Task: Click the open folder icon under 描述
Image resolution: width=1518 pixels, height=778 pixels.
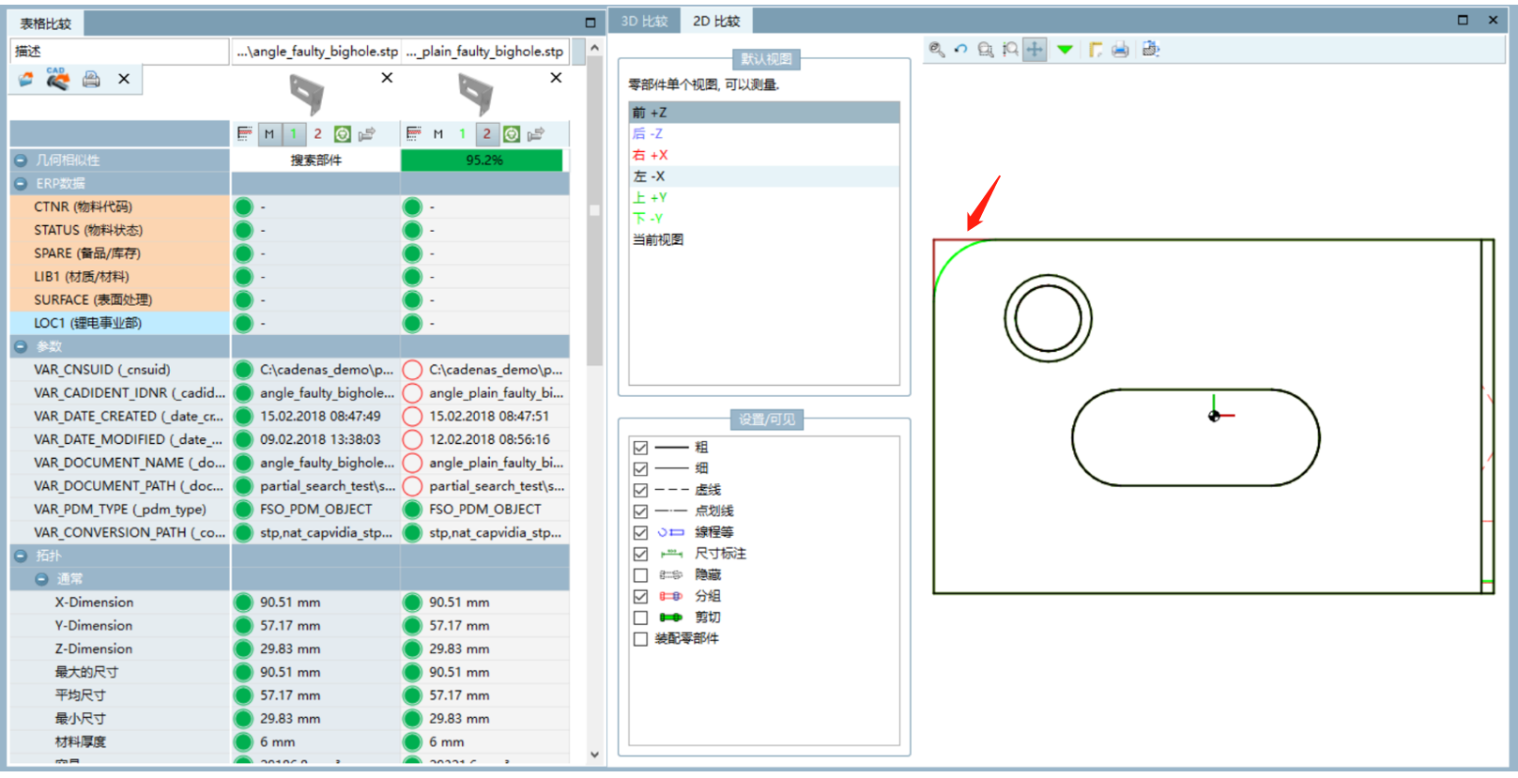Action: [26, 80]
